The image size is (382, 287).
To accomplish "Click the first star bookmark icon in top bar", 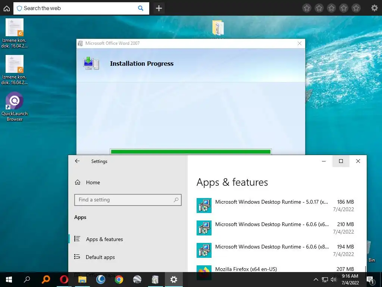I will (307, 8).
